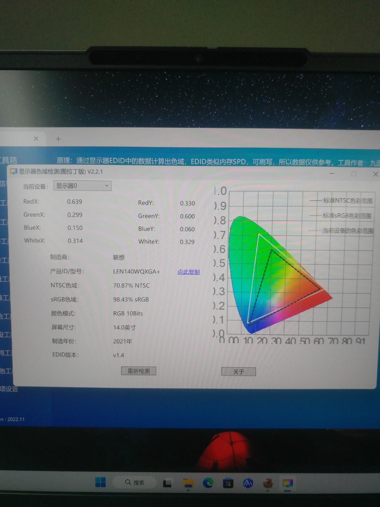
Task: Select the WhiteX value 0.314
Action: [75, 241]
